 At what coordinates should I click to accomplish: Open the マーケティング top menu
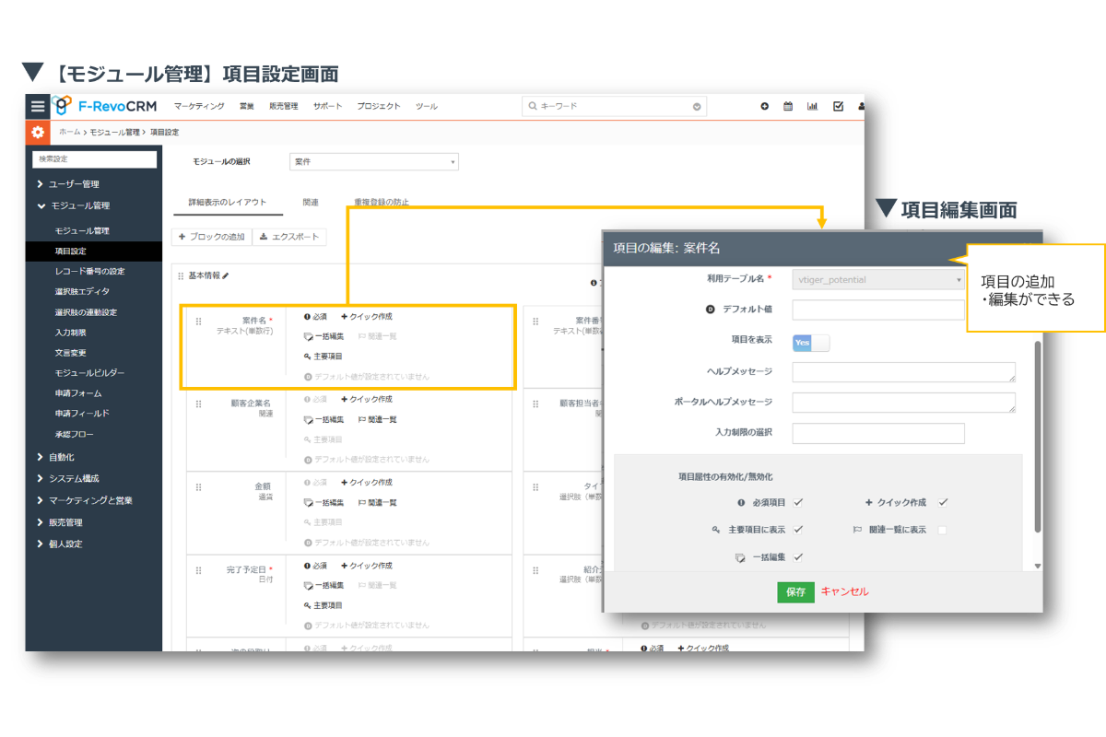pos(198,106)
